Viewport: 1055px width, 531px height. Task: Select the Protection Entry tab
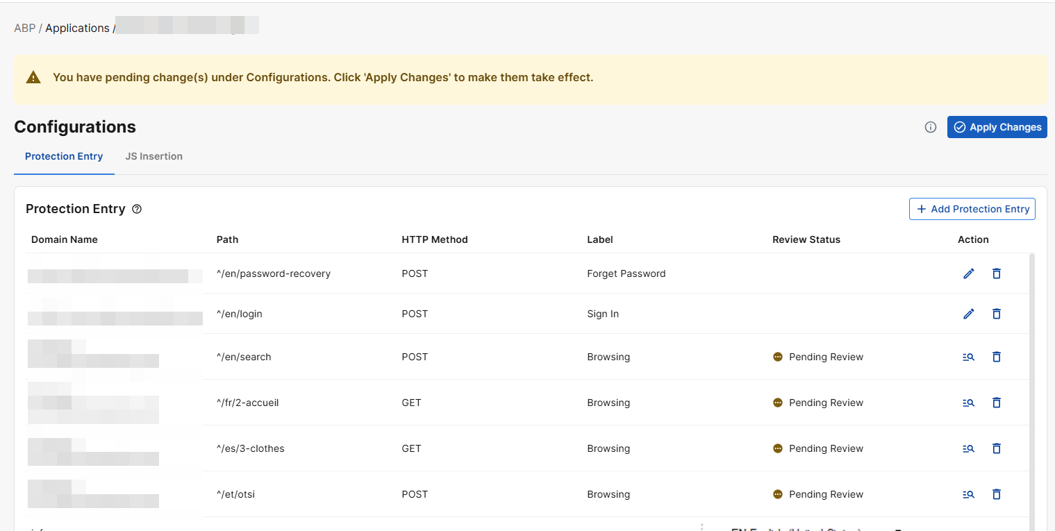(x=64, y=156)
